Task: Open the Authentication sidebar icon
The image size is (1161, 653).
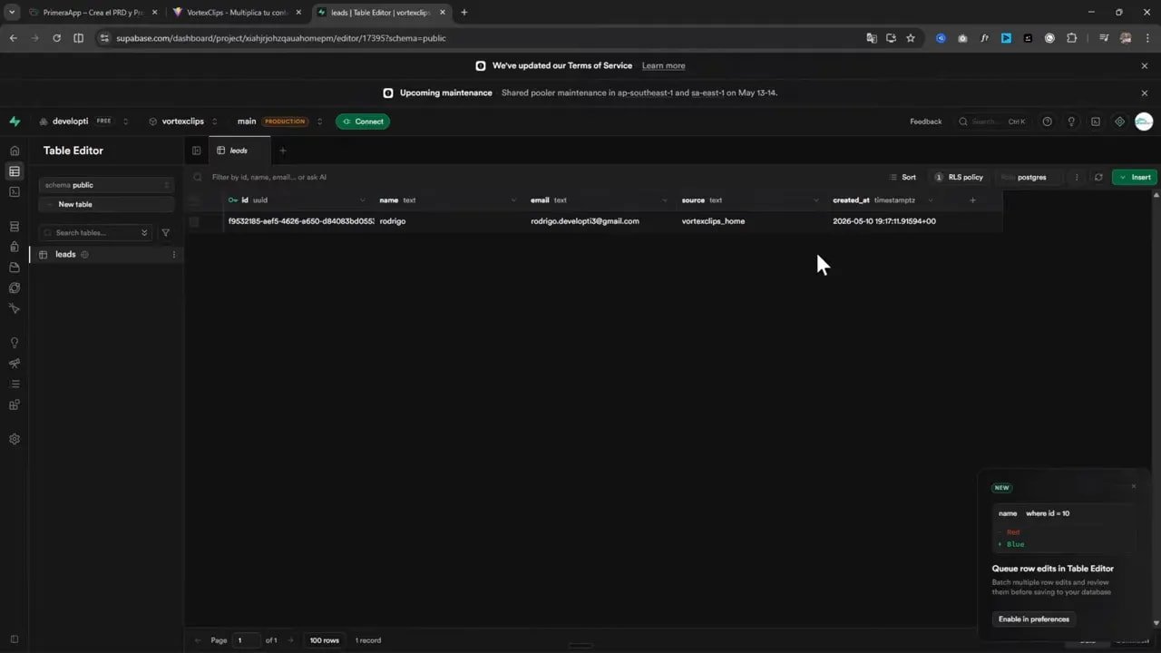Action: pyautogui.click(x=15, y=246)
